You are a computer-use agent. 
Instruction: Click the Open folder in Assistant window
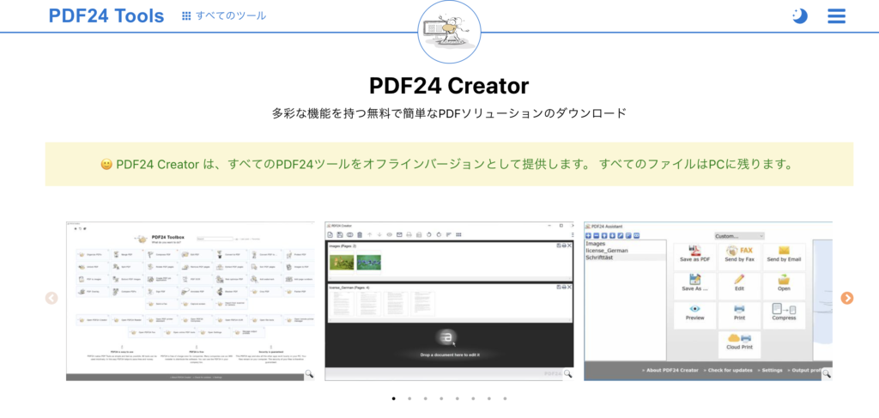(x=784, y=286)
